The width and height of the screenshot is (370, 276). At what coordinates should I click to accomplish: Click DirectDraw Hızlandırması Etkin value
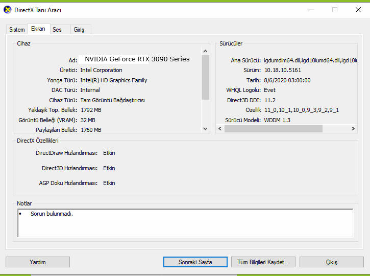(x=109, y=153)
